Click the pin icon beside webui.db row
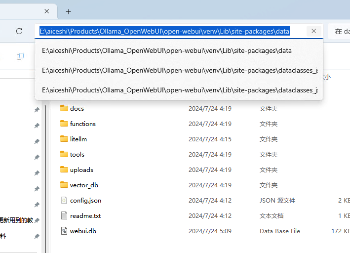Viewport: 350px width, 253px height. [37, 236]
